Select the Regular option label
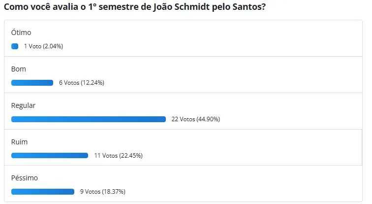 point(23,105)
